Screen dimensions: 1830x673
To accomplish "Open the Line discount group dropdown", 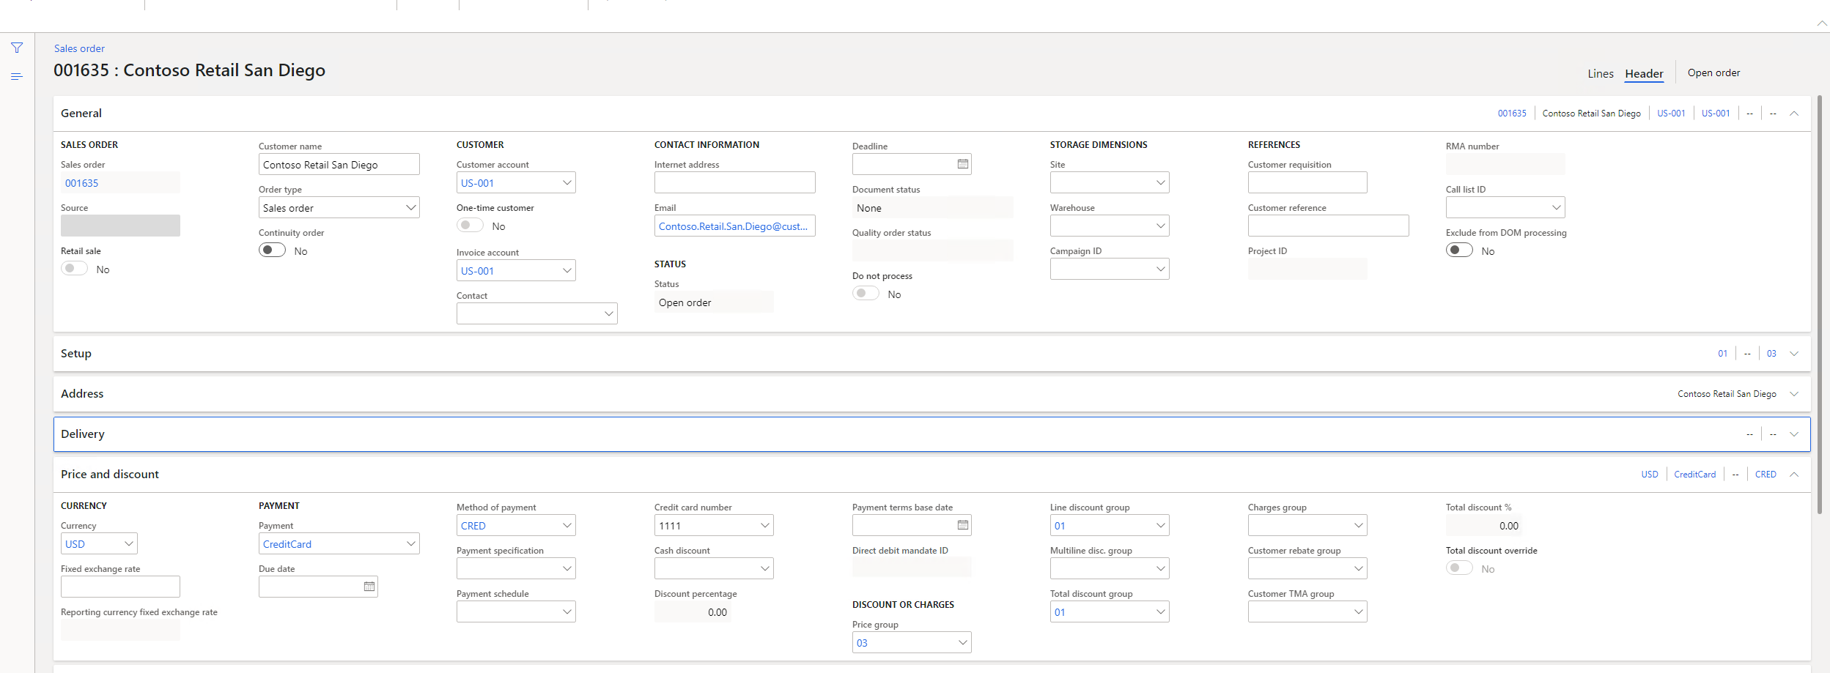I will [1160, 526].
